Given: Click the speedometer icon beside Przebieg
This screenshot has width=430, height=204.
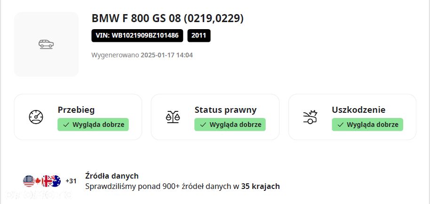Looking at the screenshot, I should [x=36, y=117].
